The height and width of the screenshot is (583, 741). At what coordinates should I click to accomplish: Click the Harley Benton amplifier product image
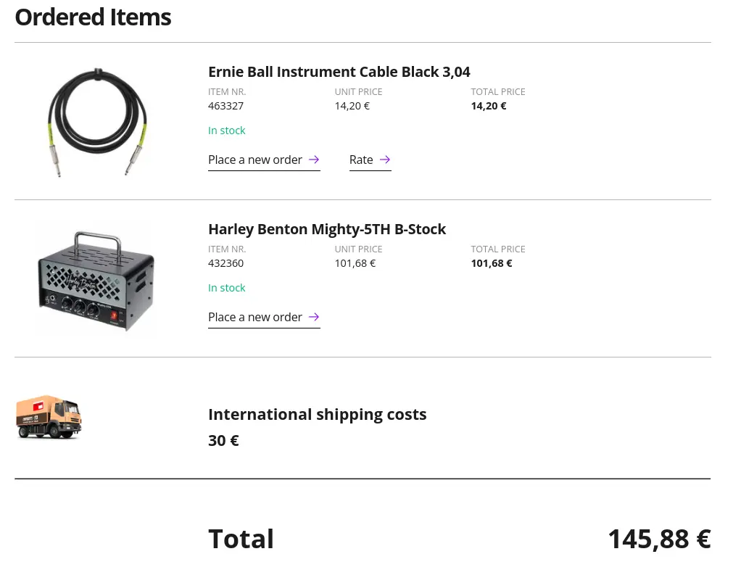point(96,281)
